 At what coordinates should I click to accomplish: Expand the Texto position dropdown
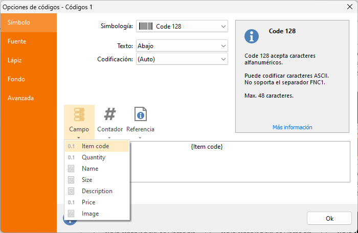(182, 45)
